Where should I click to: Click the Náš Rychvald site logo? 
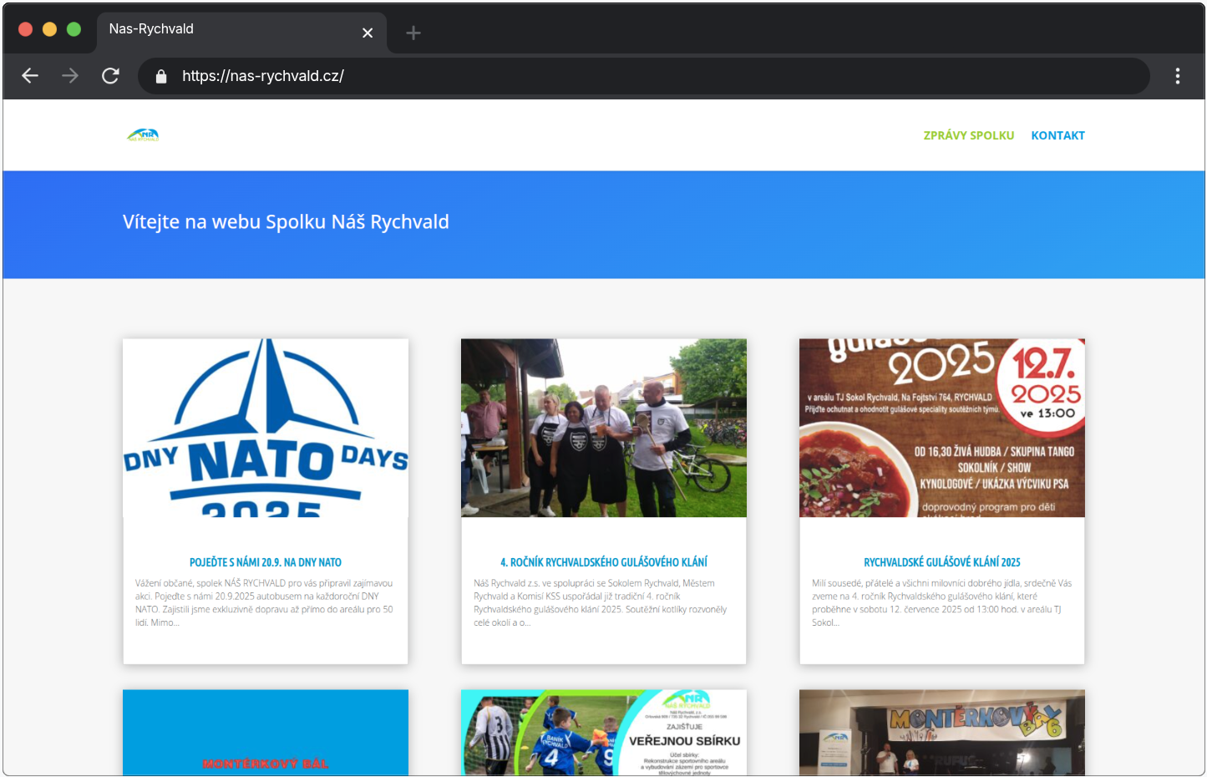(x=143, y=135)
